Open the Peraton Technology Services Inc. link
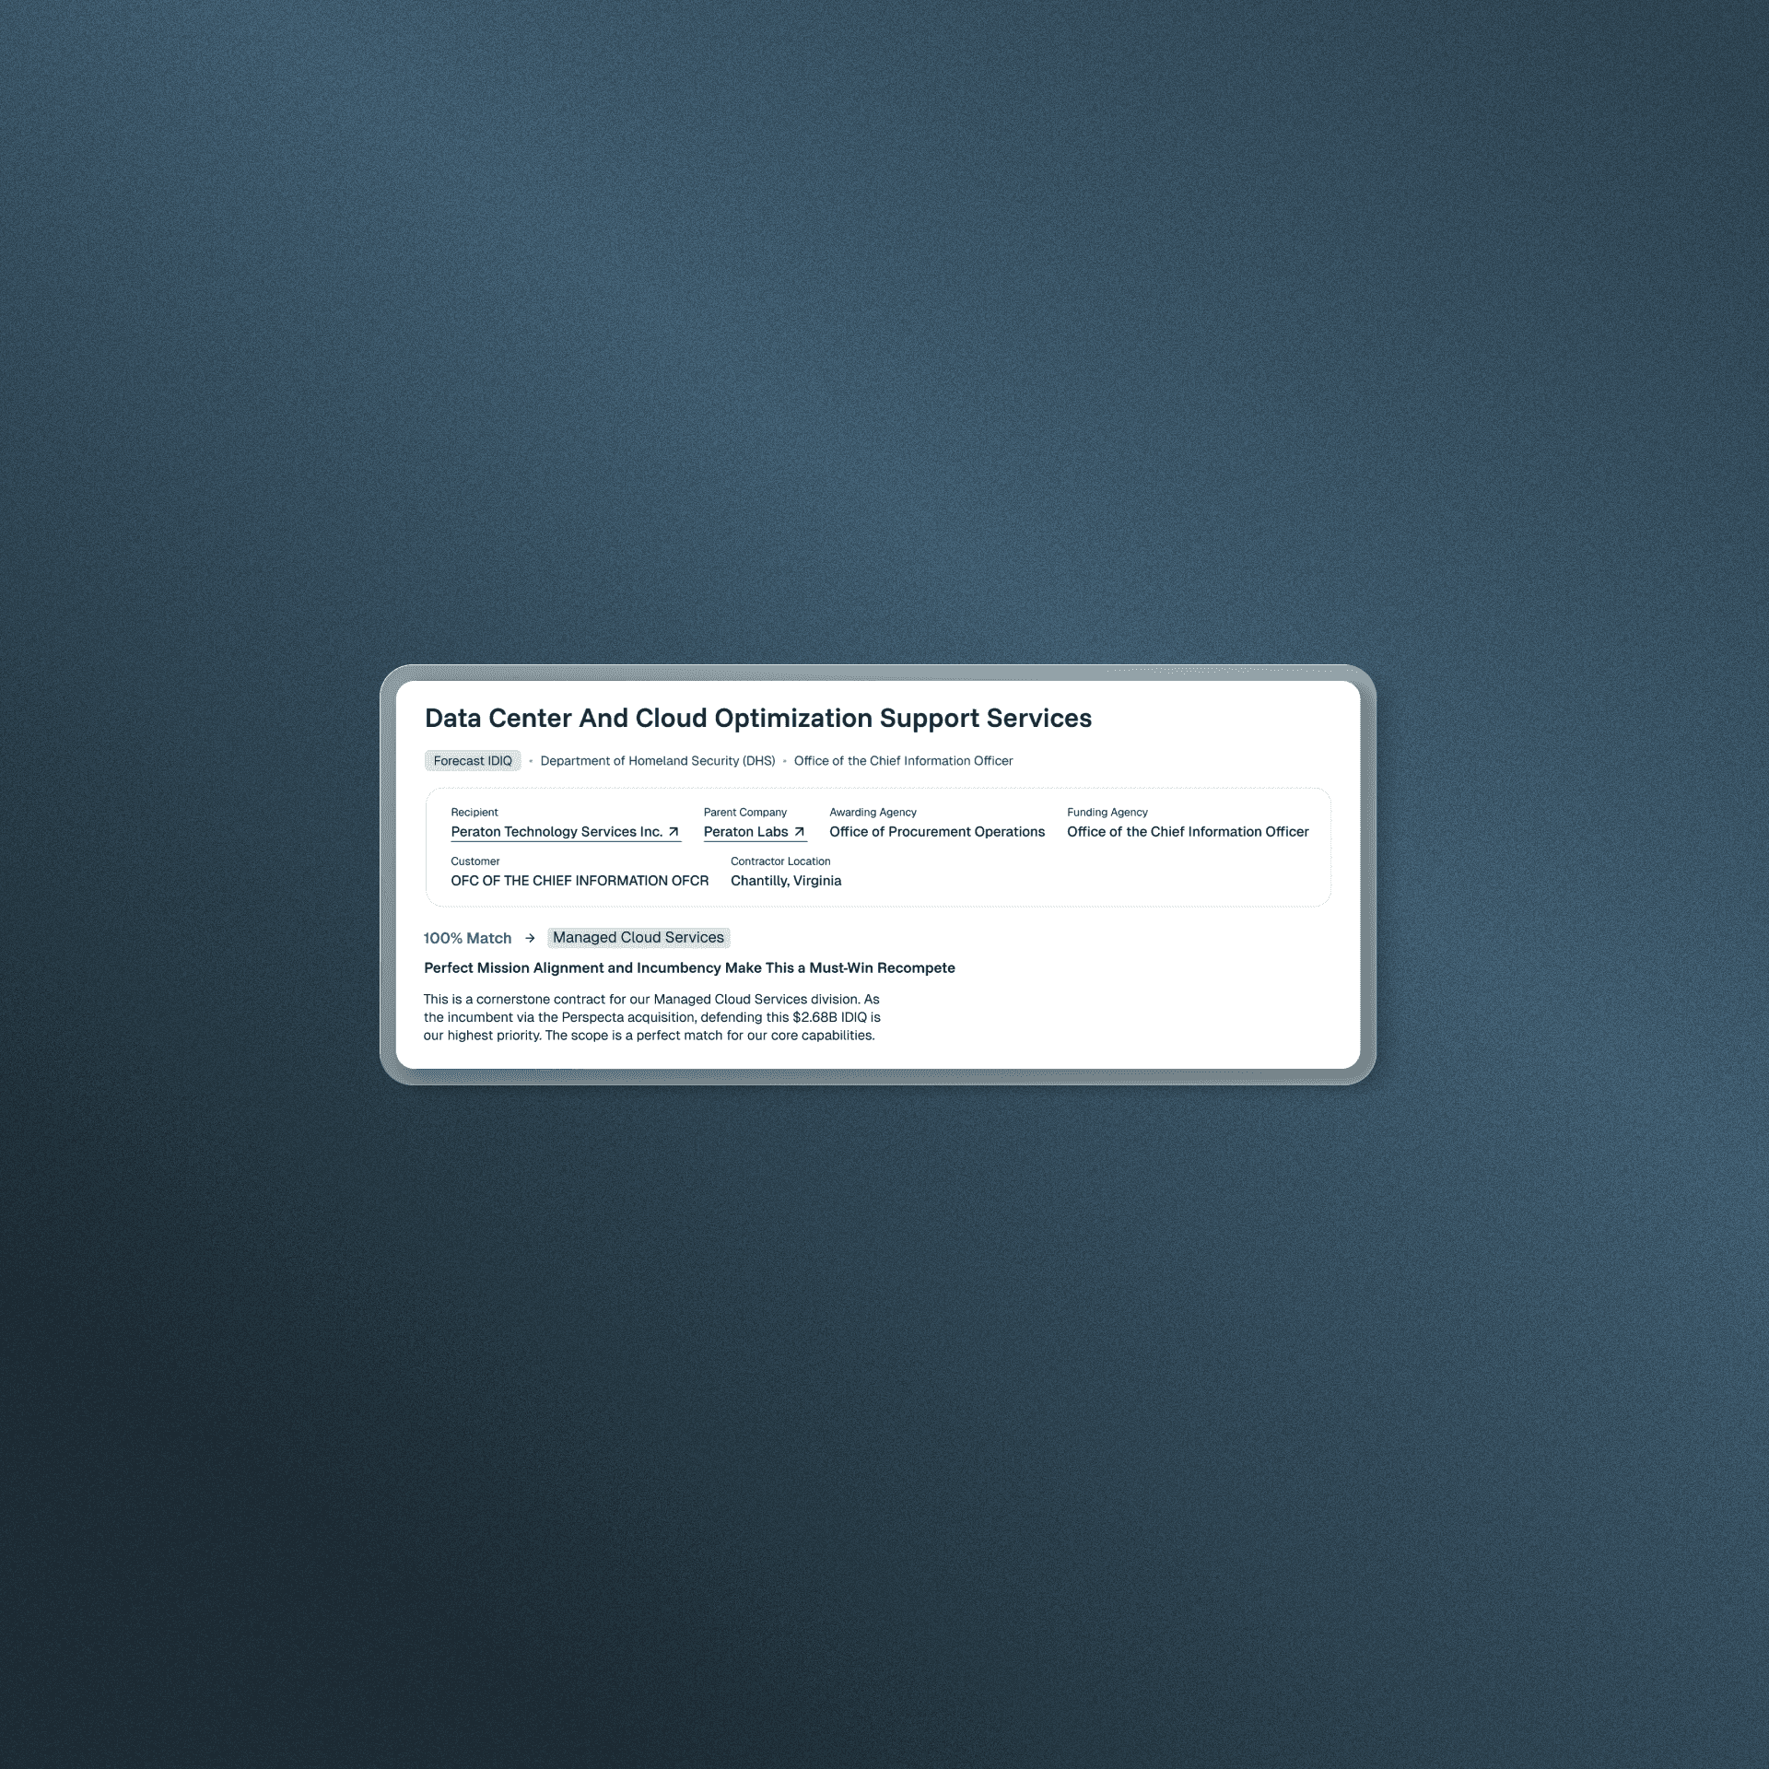The width and height of the screenshot is (1769, 1769). coord(556,831)
